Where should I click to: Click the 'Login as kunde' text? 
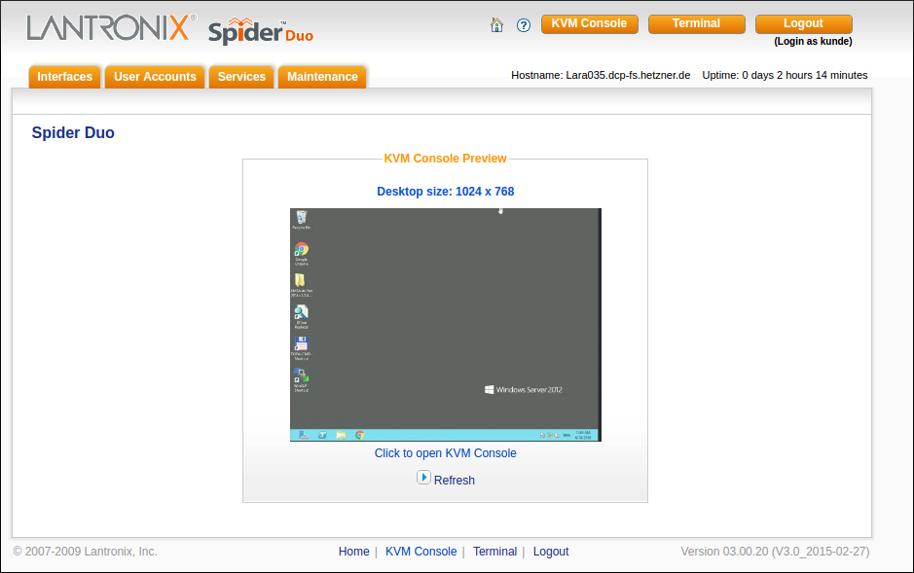(x=813, y=41)
